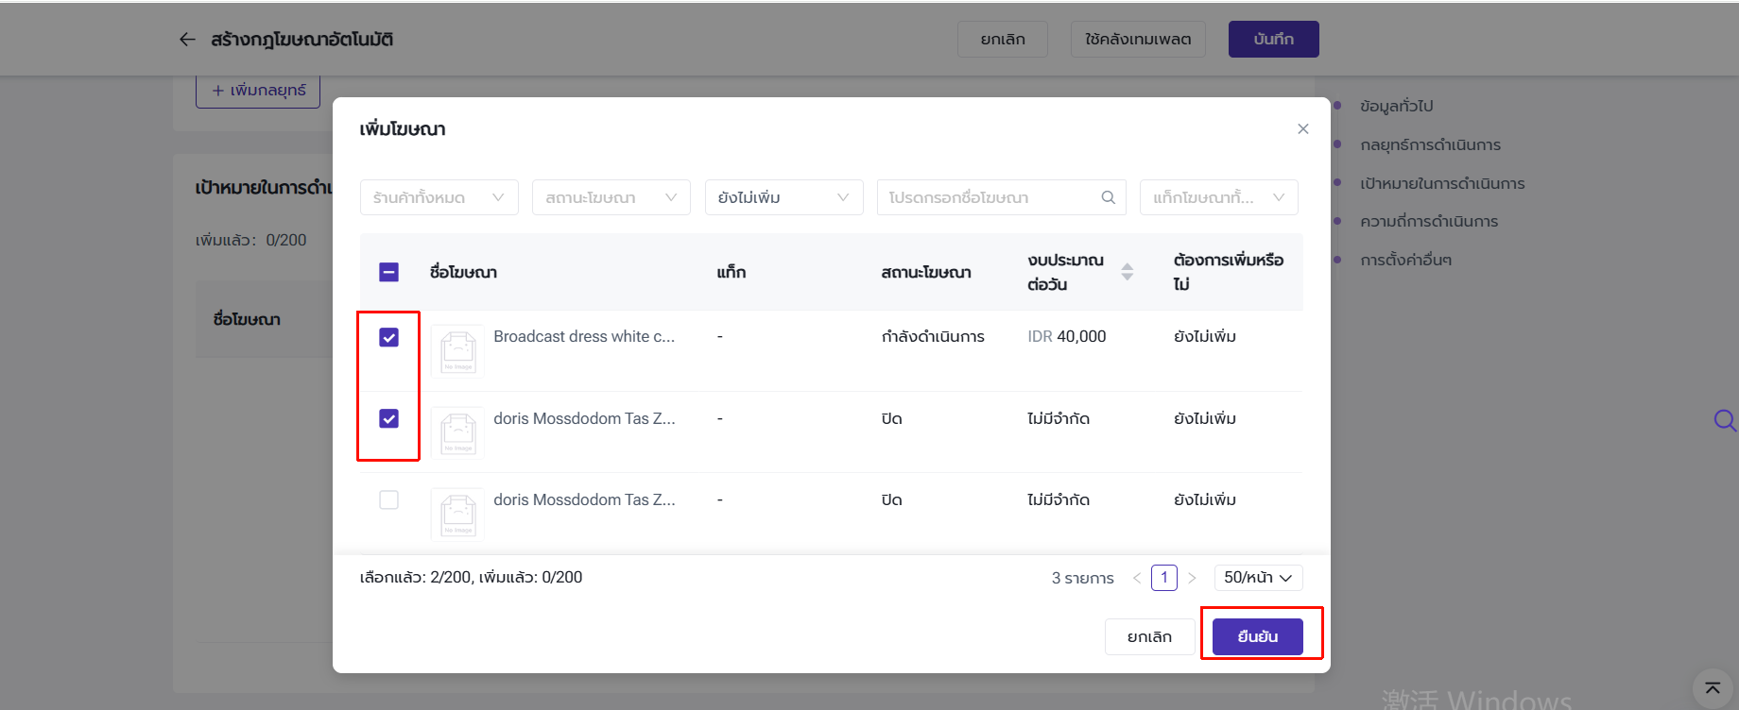Uncheck the second doris Mossdodom checkbox
The height and width of the screenshot is (710, 1739).
388,418
